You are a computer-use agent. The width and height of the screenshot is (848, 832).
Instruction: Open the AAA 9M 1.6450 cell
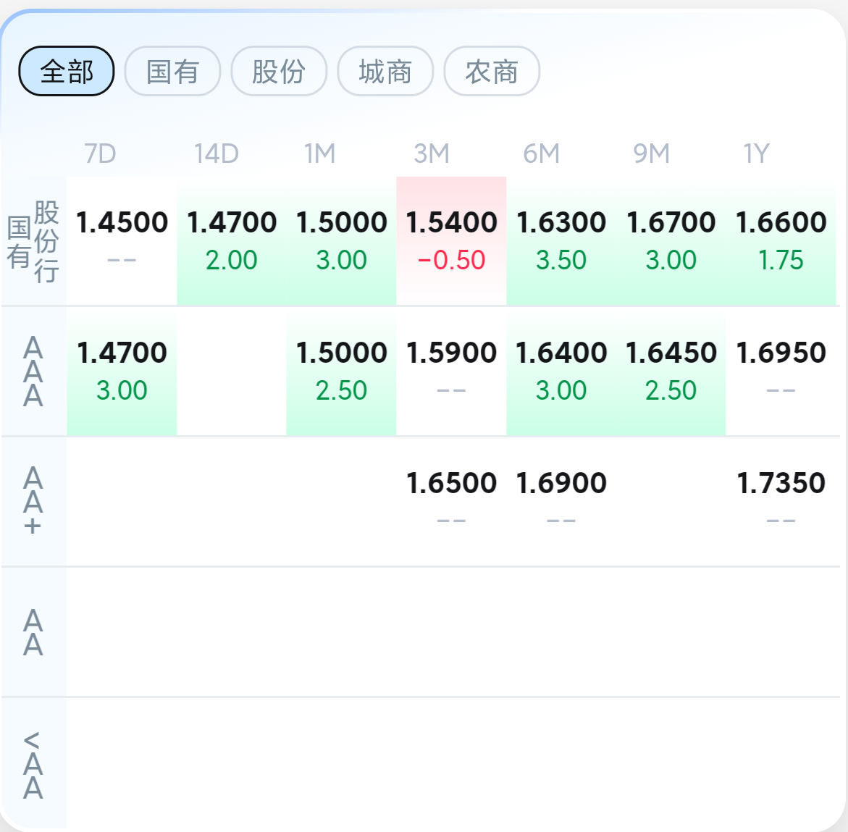click(671, 371)
